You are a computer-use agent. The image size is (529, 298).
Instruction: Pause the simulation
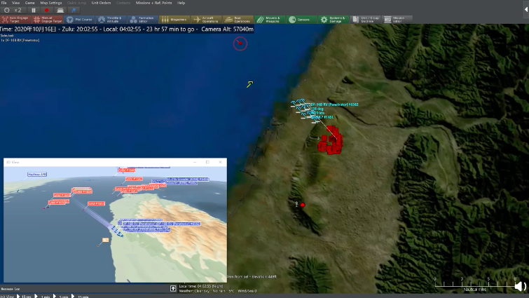(x=33, y=11)
